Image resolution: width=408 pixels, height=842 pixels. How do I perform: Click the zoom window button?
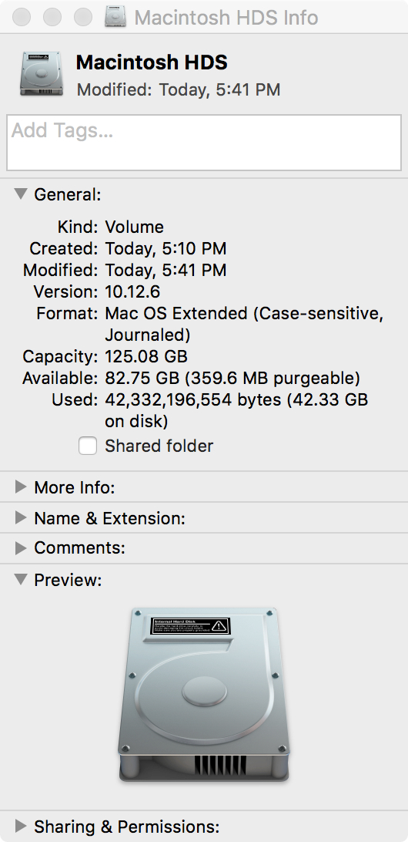(82, 17)
